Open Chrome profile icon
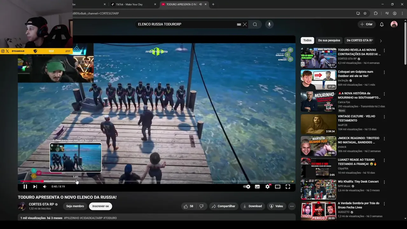407x229 pixels. (x=395, y=13)
